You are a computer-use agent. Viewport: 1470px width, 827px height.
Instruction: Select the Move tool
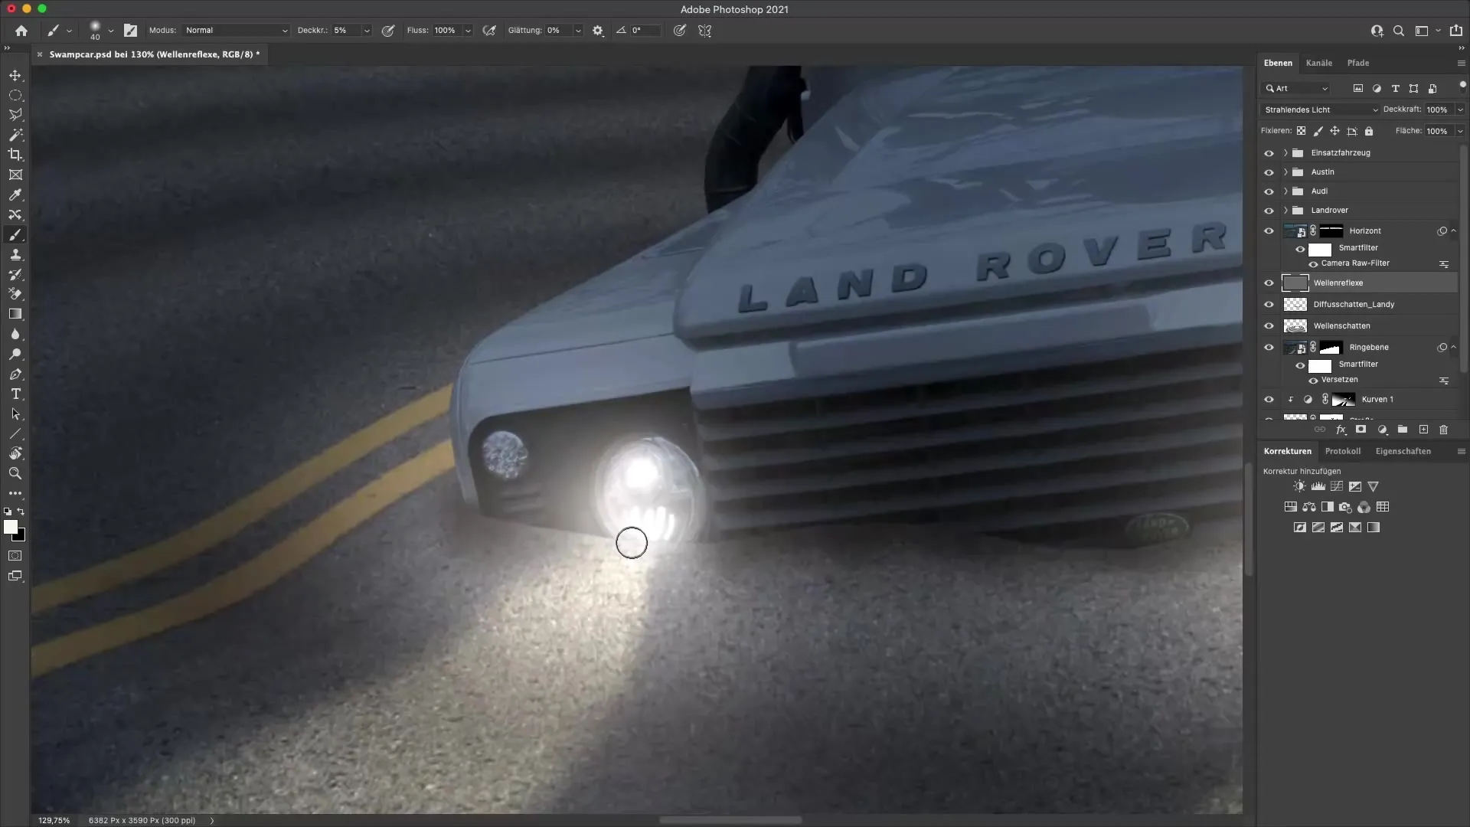point(15,75)
